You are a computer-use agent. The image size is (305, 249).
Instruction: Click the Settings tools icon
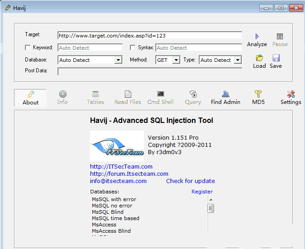pos(291,94)
